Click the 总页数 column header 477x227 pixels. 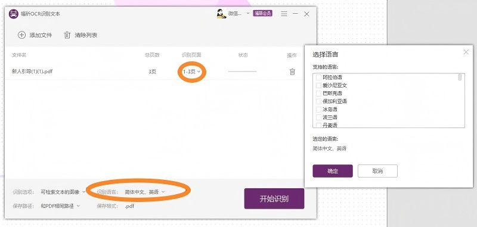(152, 55)
